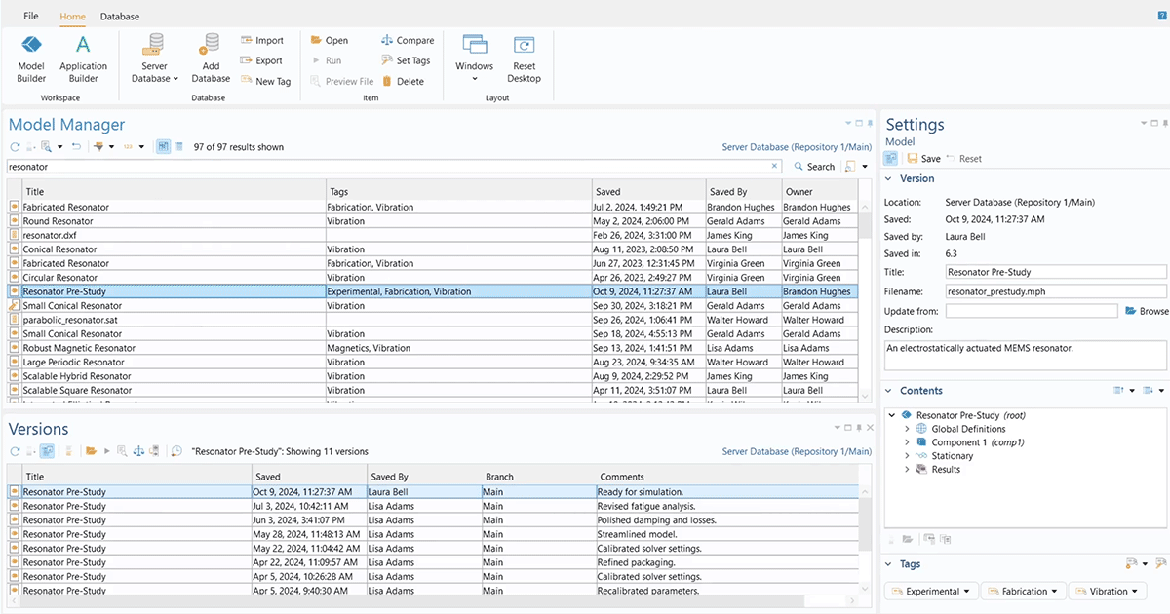Click the Set Tags tool
The image size is (1170, 614).
point(406,60)
